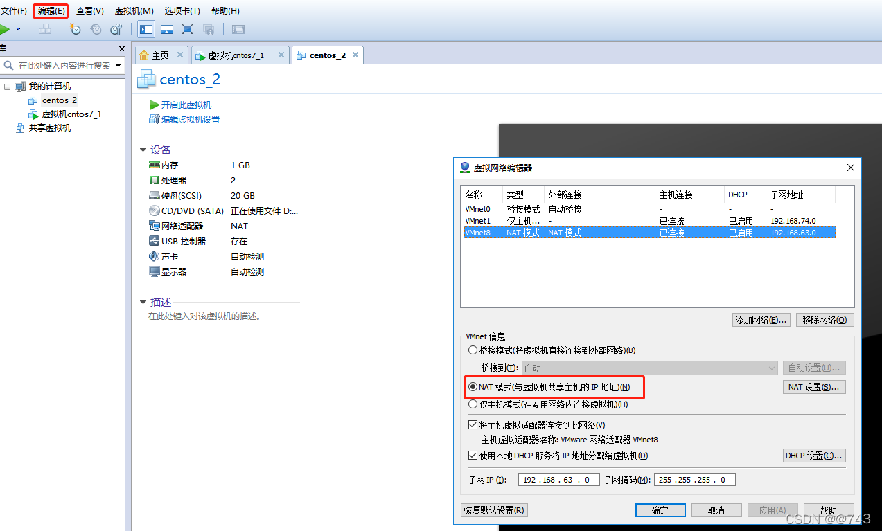Click the Revert Snapshot toolbar icon

[x=95, y=29]
